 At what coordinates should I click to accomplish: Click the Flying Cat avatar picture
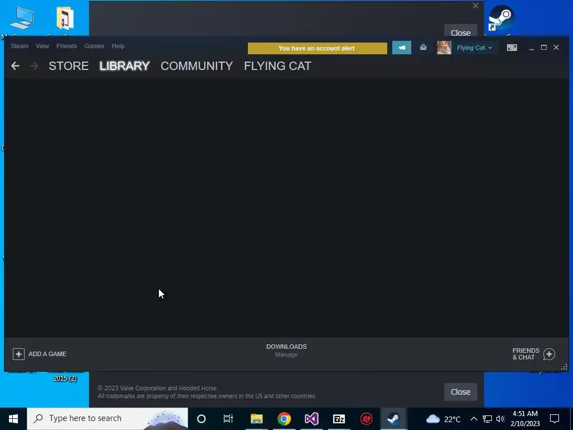click(444, 48)
